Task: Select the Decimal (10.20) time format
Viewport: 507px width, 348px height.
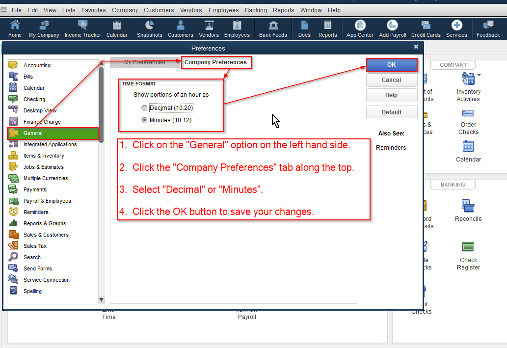Action: click(x=144, y=107)
